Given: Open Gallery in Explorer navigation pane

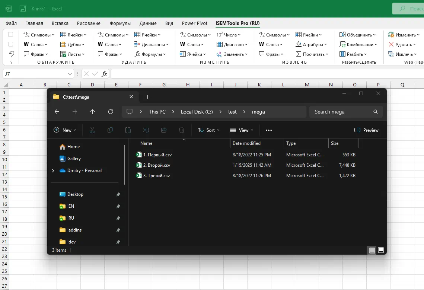Looking at the screenshot, I should point(70,159).
